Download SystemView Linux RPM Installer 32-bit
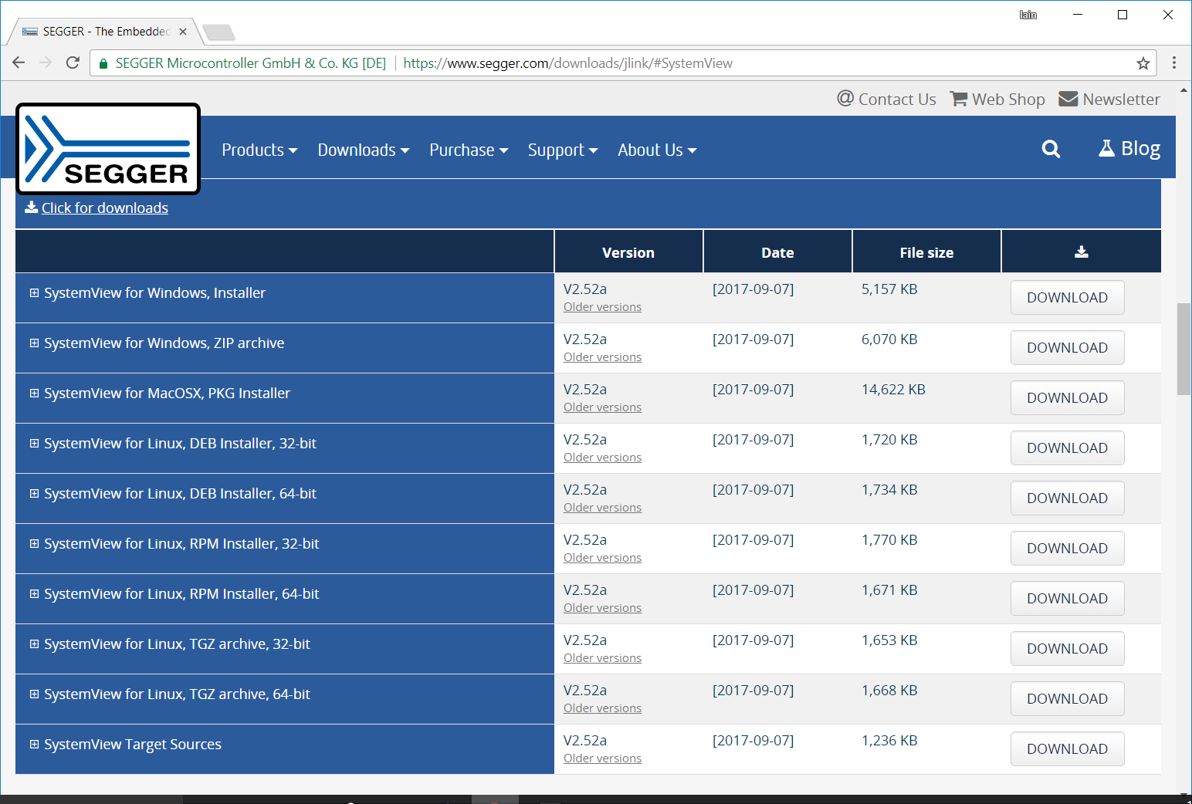 tap(1067, 548)
